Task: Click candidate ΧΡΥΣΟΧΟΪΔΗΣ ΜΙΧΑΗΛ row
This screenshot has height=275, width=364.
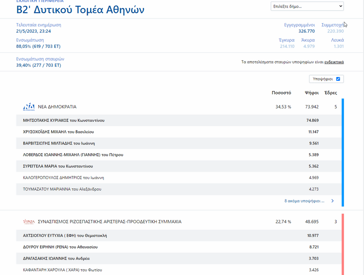Action: pos(179,132)
